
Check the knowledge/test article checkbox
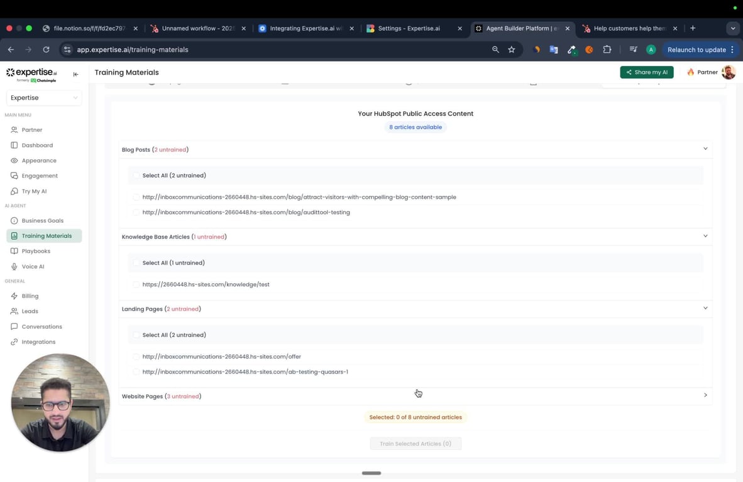coord(136,285)
